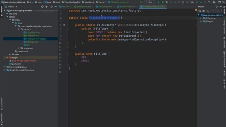Expand the .idea folder
The image size is (226, 127).
[x=7, y=14]
